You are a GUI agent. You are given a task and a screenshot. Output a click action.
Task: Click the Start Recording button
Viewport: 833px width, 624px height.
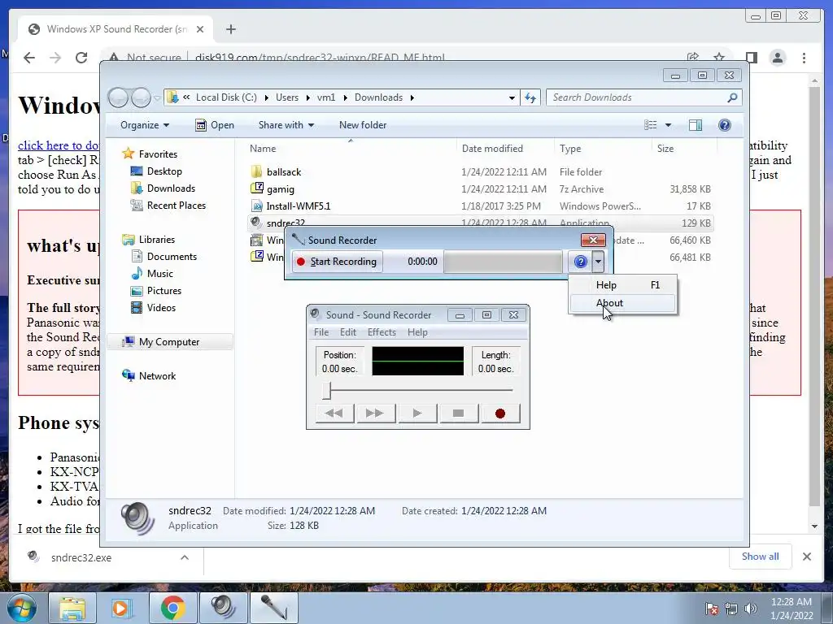point(337,262)
